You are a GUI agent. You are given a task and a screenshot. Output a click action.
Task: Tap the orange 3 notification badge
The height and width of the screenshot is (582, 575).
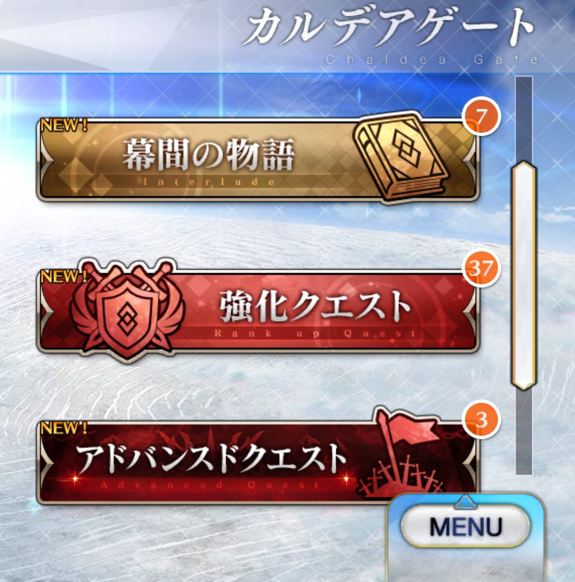coord(481,419)
